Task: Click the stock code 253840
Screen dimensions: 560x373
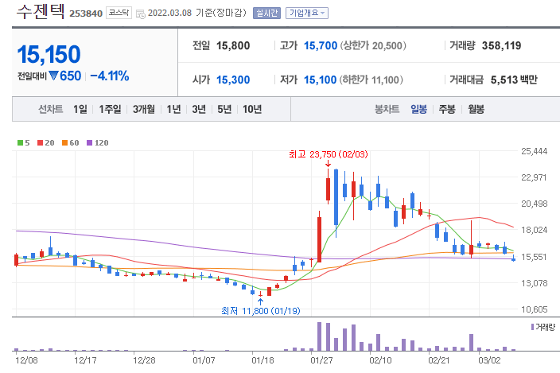Action: point(86,14)
